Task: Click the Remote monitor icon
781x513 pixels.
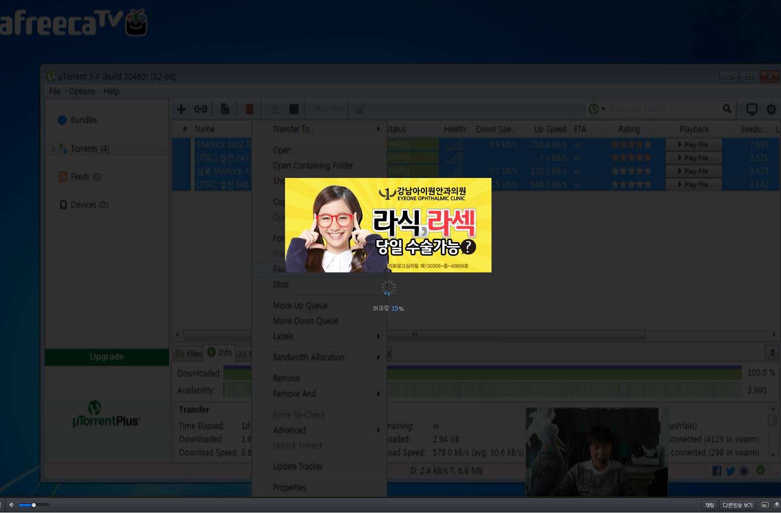Action: (x=752, y=109)
